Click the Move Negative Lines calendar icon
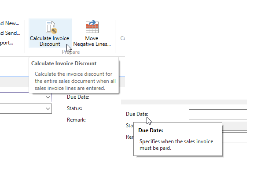Screen dimensions: 261x178 92,27
